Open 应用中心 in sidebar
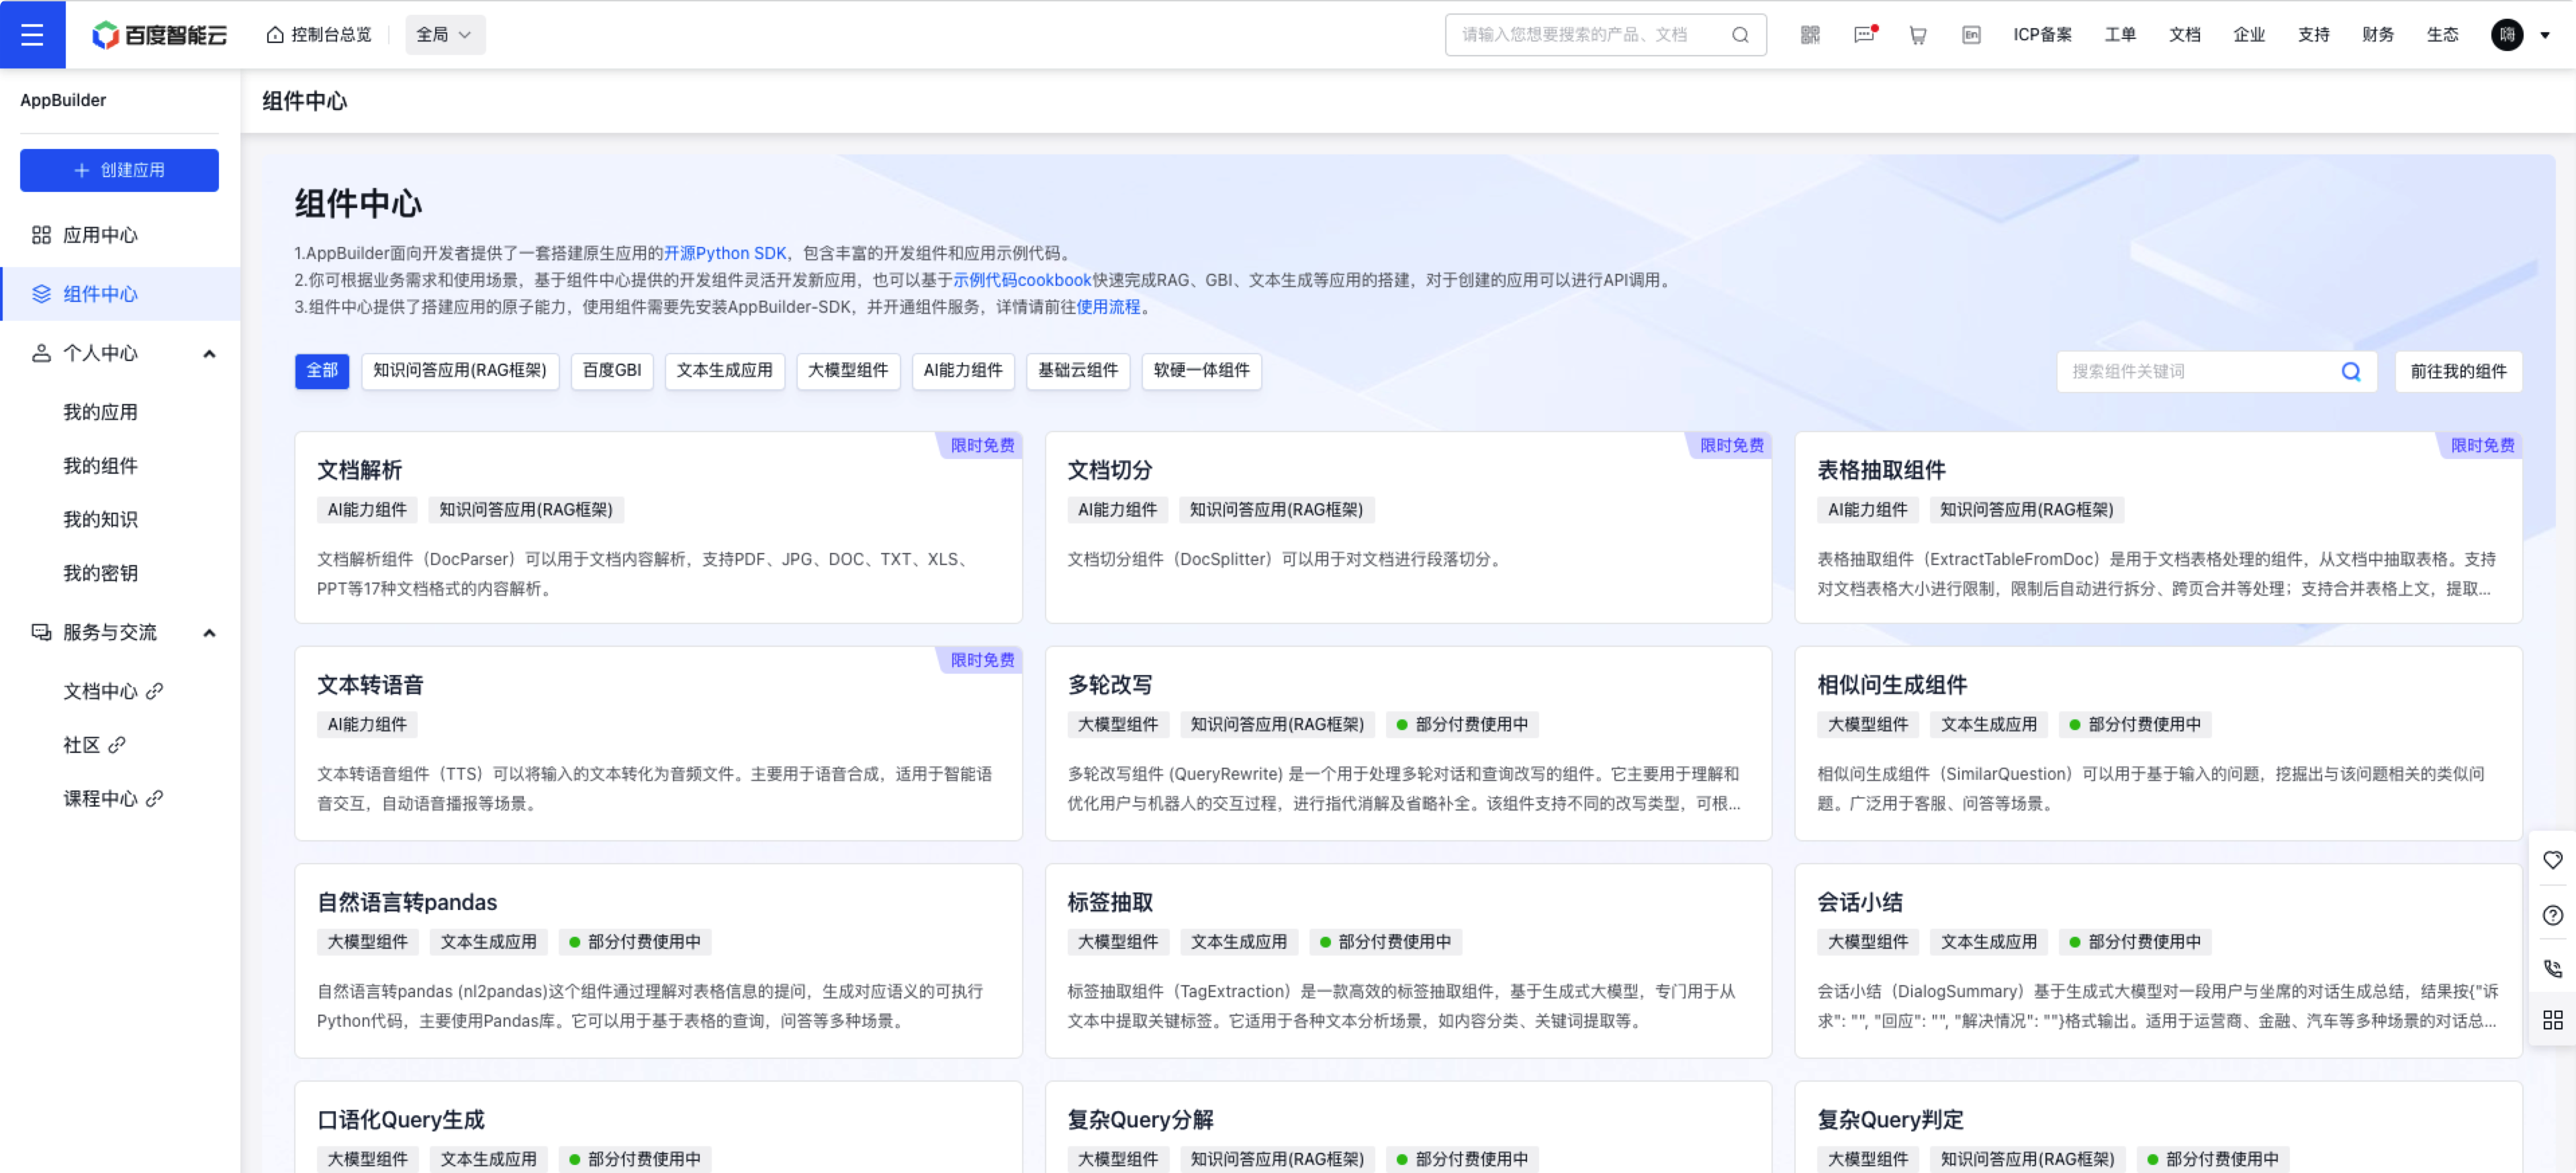Screen dimensions: 2576x1173 [120, 236]
